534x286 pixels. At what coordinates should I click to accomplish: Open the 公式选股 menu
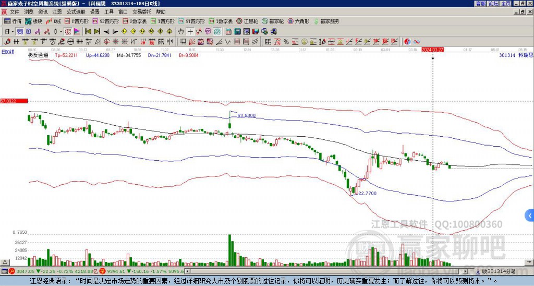tap(76, 12)
